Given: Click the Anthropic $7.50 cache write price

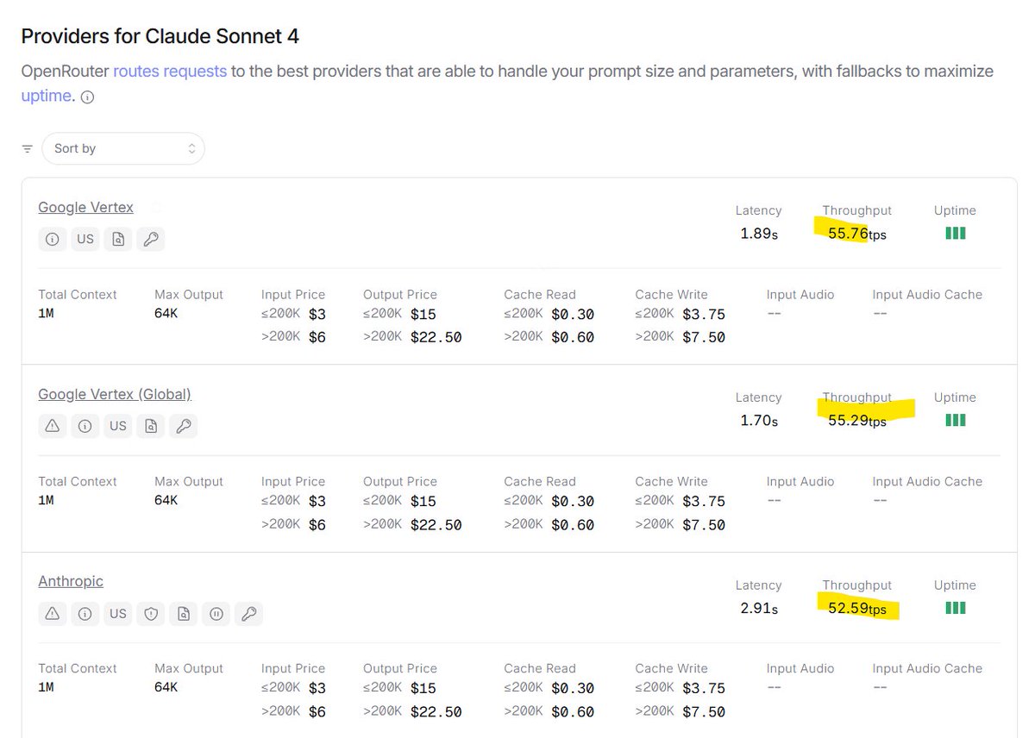Looking at the screenshot, I should pos(704,712).
